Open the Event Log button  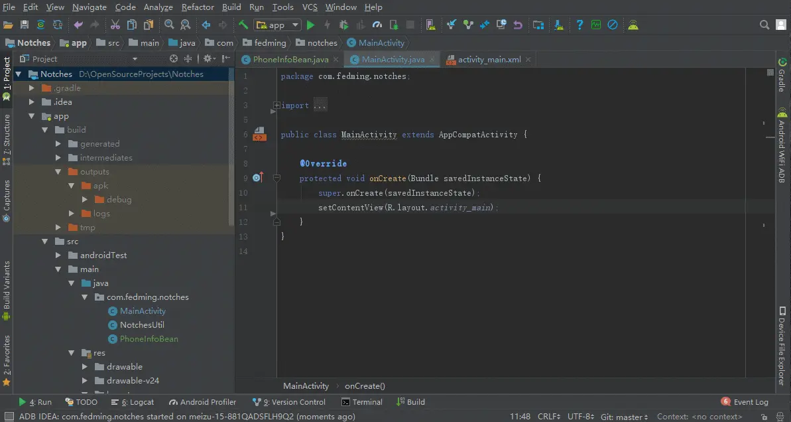(745, 402)
